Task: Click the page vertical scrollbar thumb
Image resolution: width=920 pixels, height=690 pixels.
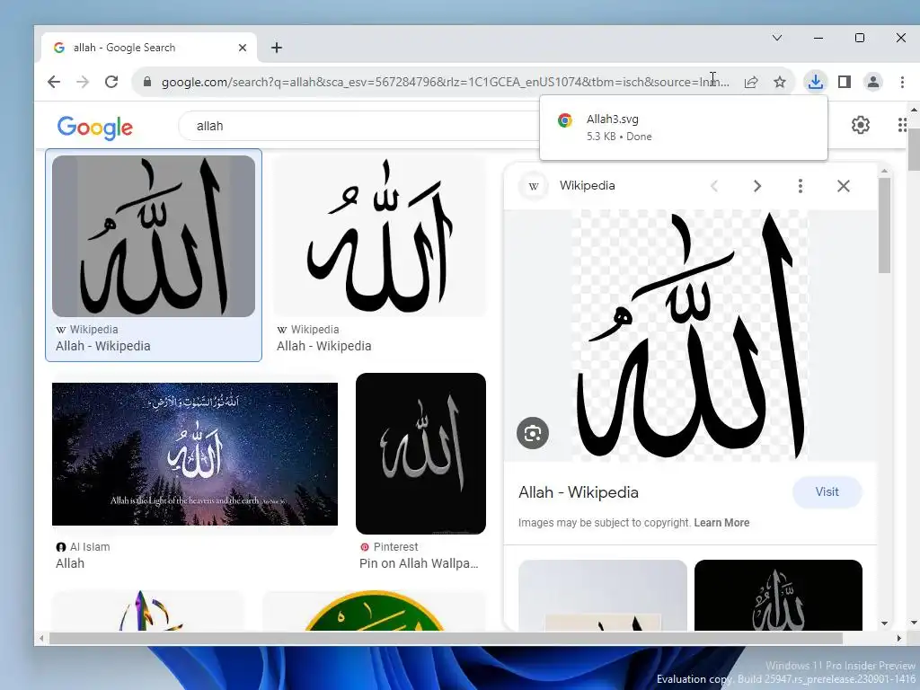Action: click(x=914, y=149)
